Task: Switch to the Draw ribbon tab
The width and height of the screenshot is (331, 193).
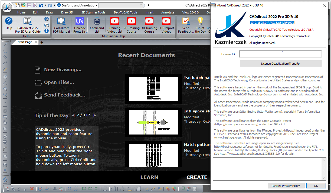Action: 50,12
